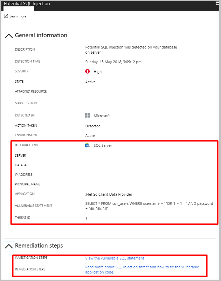This screenshot has width=221, height=281.
Task: Click the THREAT ID field label
Action: (23, 217)
